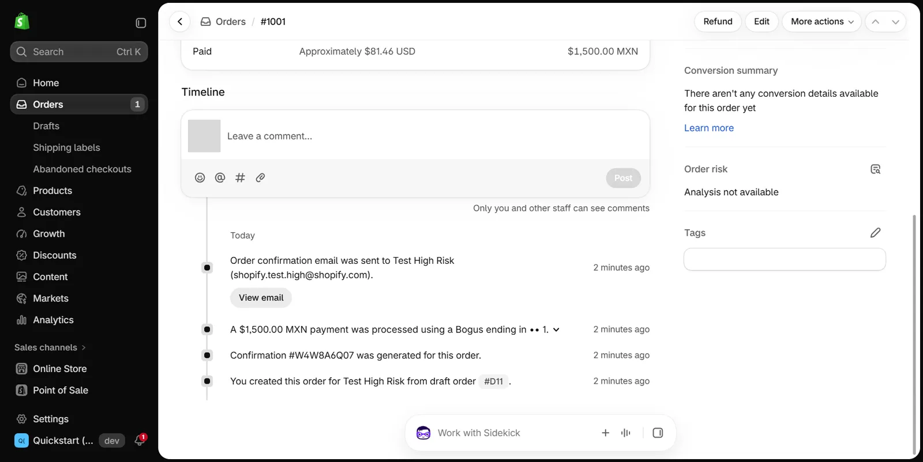Collapse the sidebar with the panel icon
Viewport: 923px width, 462px height.
pos(141,23)
